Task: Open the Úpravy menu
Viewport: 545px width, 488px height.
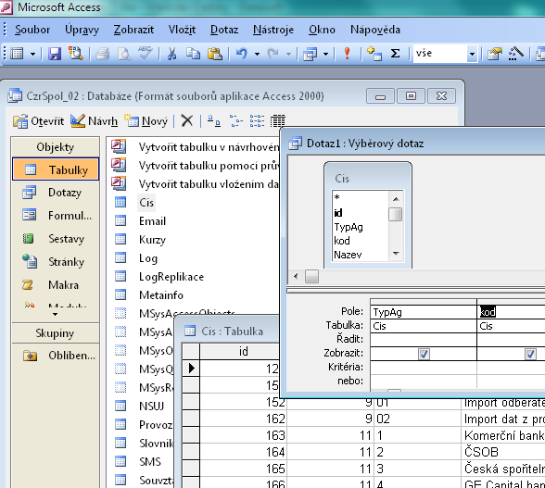Action: point(82,30)
